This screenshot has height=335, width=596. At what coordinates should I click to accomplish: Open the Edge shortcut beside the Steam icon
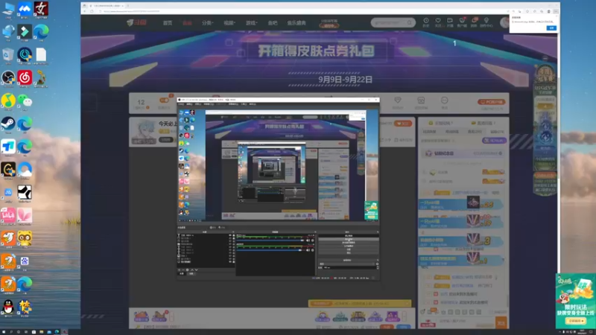point(25,124)
